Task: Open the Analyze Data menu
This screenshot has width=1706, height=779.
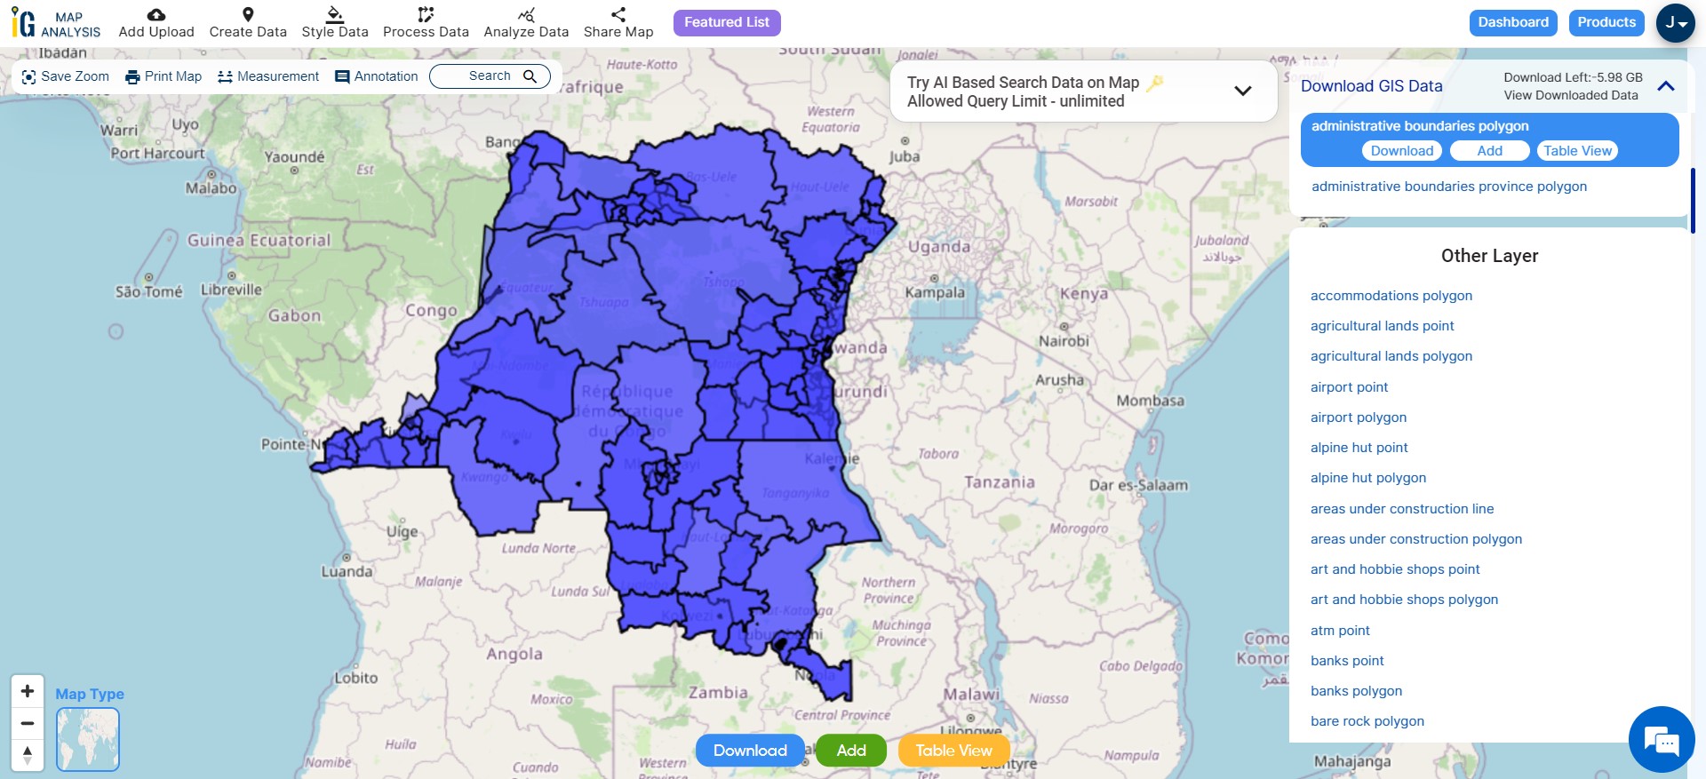Action: 526,23
